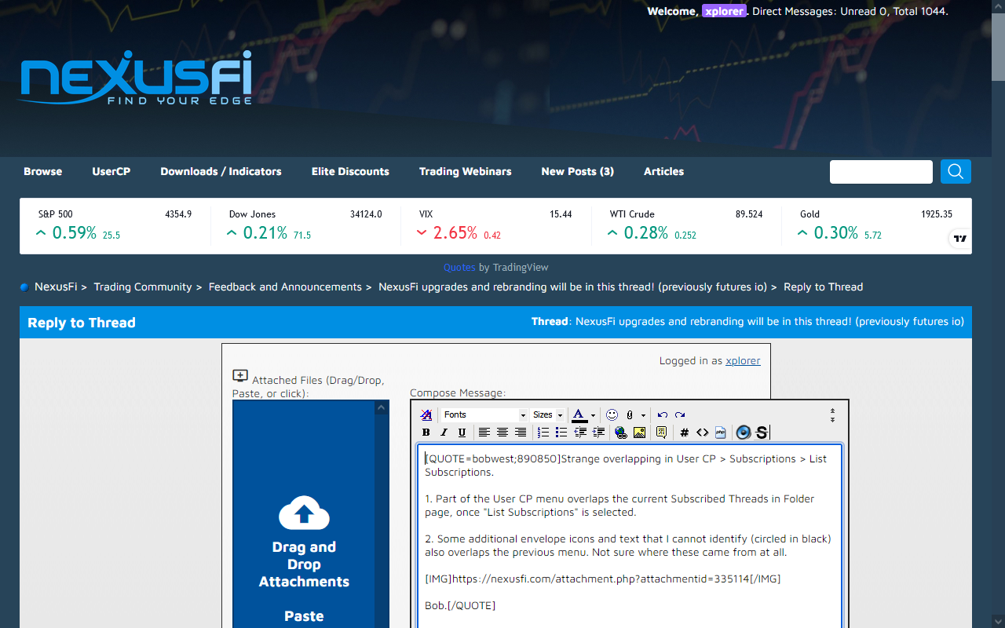This screenshot has width=1005, height=628.
Task: Open the TradingView logo on ticker
Action: click(x=959, y=238)
